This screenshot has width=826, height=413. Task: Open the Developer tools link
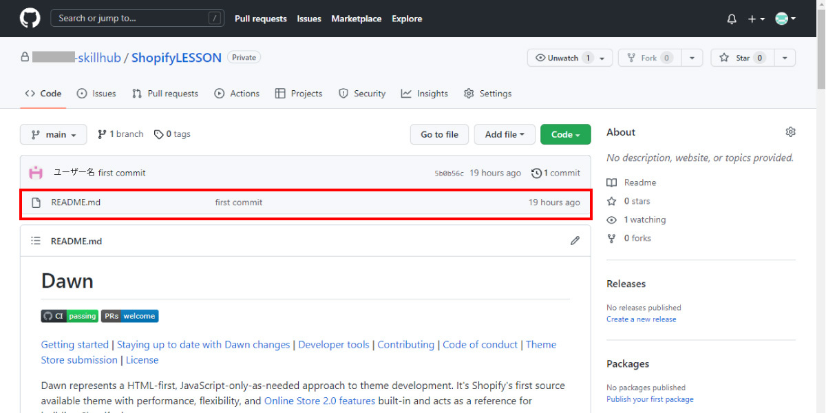334,345
